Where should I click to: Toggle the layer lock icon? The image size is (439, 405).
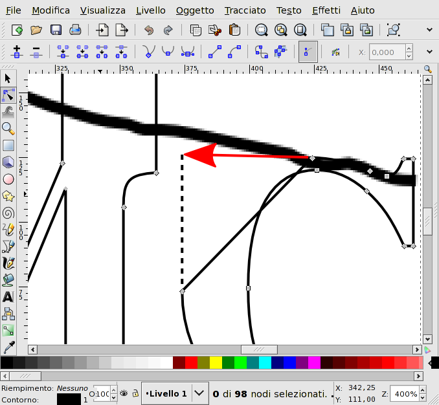pyautogui.click(x=135, y=393)
